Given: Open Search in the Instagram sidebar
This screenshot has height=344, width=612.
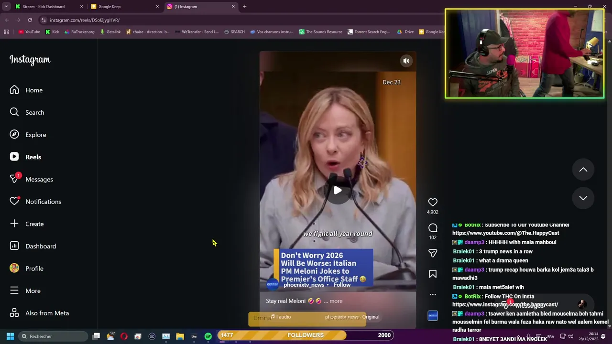Looking at the screenshot, I should coord(27,112).
